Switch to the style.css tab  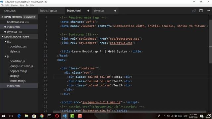99,11
